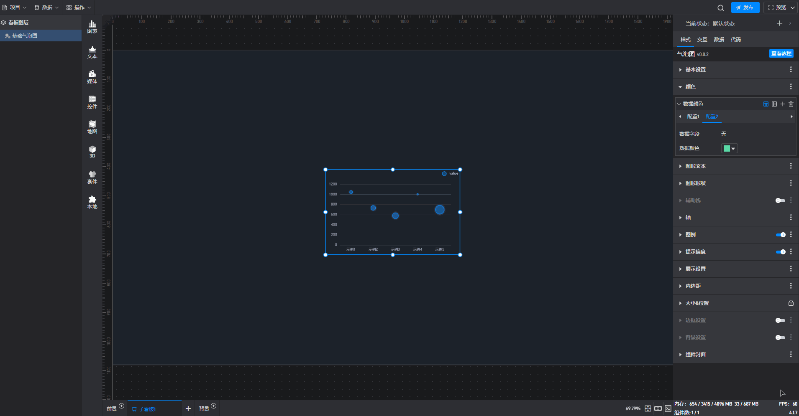Switch to the 代码 code tab
This screenshot has width=799, height=416.
tap(735, 40)
